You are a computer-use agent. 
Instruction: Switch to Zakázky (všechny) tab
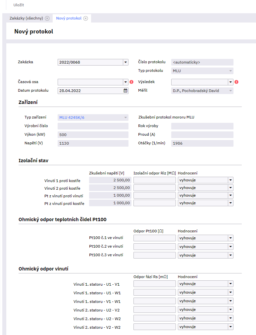click(x=26, y=19)
